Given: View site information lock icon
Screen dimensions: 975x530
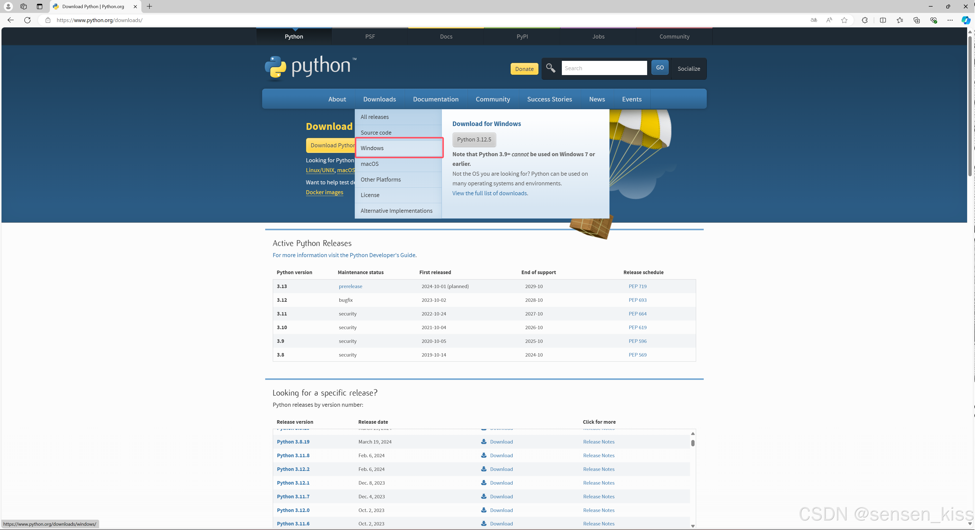Looking at the screenshot, I should pos(48,20).
